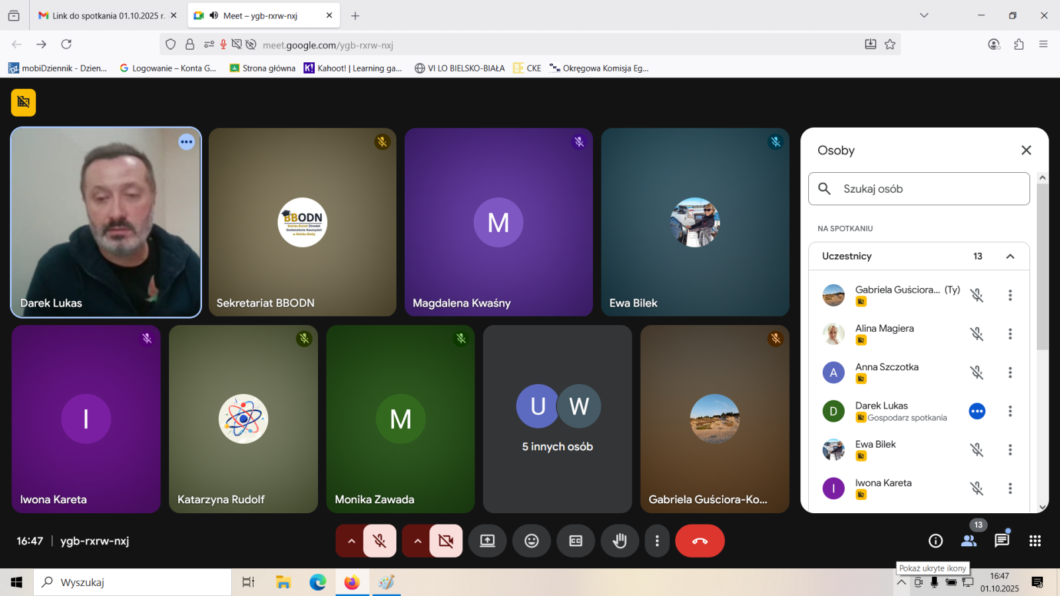Expand camera video settings arrow
This screenshot has height=596, width=1060.
pos(417,541)
